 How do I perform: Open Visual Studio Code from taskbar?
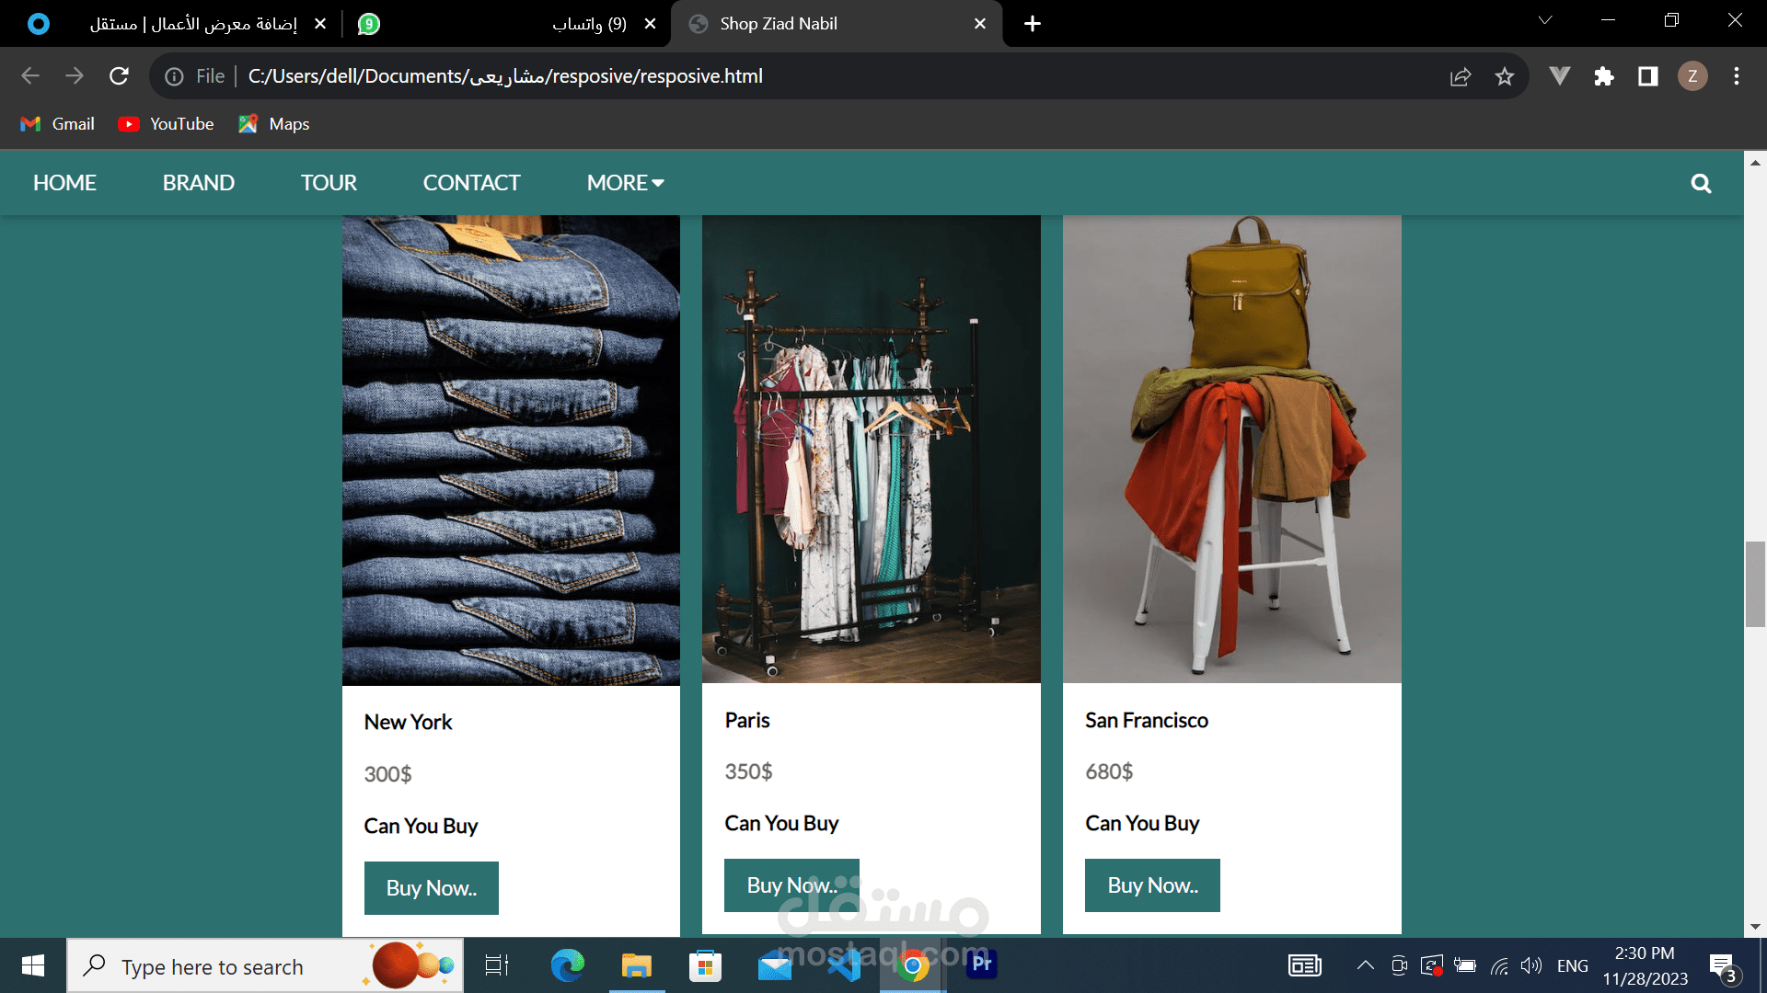[844, 965]
